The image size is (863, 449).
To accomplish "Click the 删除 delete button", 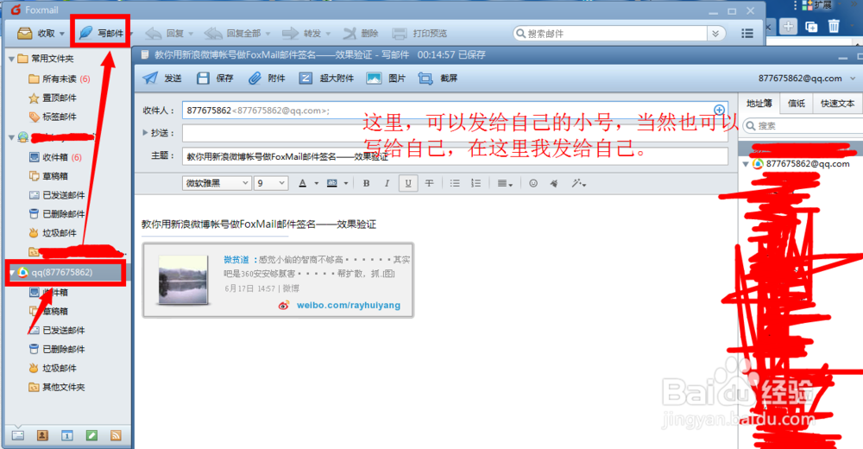I will click(361, 34).
